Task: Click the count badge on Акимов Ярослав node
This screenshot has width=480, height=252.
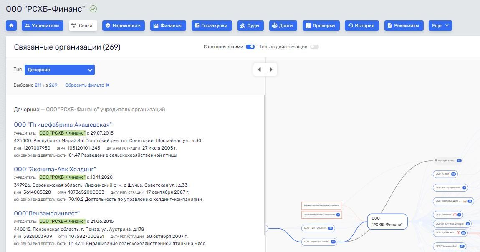Action: [338, 215]
